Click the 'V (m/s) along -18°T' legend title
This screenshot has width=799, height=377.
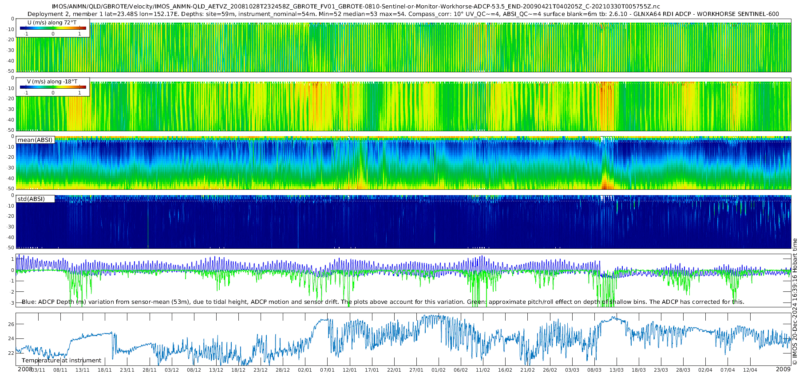[52, 82]
